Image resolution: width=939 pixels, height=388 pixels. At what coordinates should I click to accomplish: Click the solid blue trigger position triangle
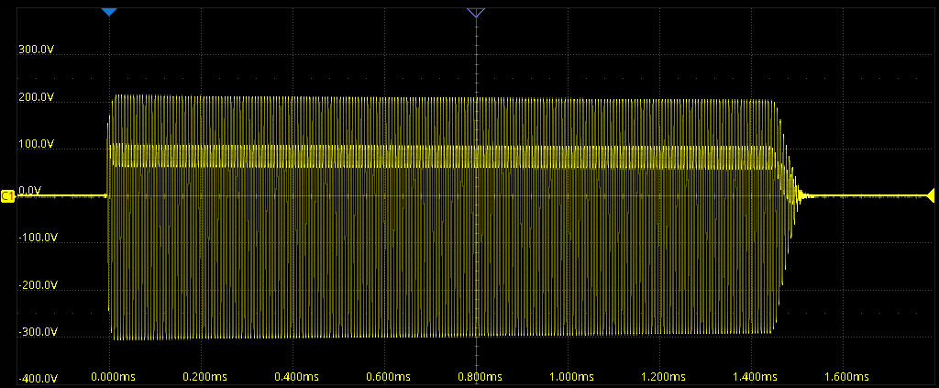(109, 12)
